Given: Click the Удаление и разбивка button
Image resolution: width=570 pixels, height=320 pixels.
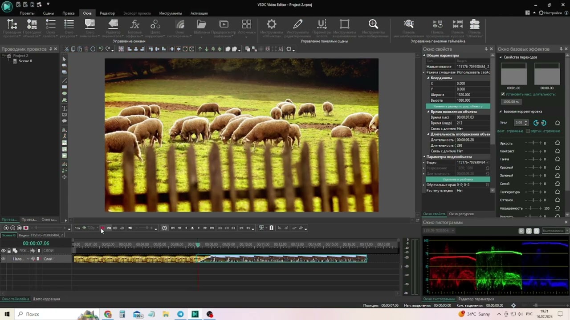Looking at the screenshot, I should click(x=458, y=179).
